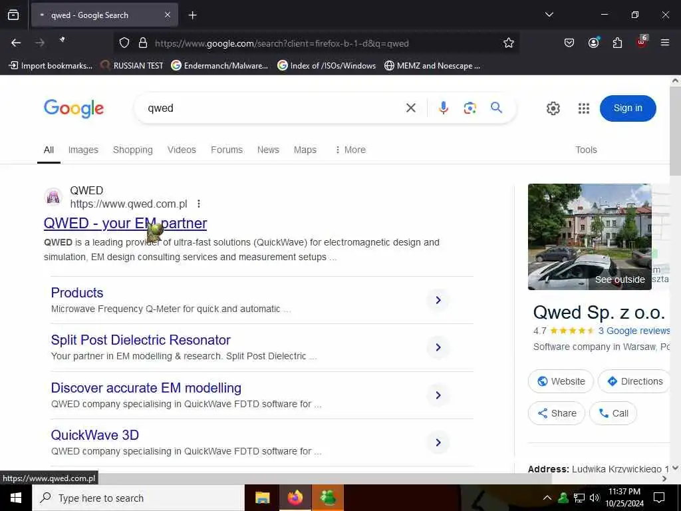Click the Sign in button
Image resolution: width=681 pixels, height=511 pixels.
click(628, 108)
